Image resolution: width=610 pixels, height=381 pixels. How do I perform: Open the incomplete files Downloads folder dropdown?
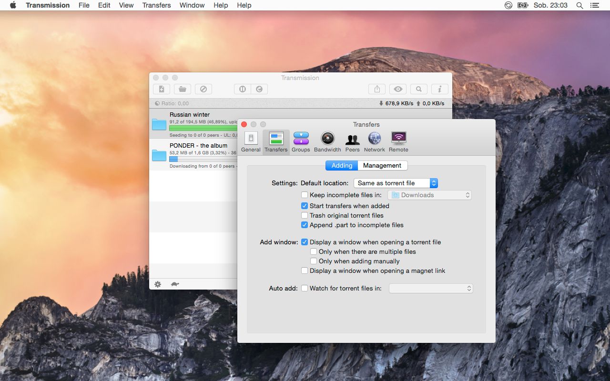(429, 195)
